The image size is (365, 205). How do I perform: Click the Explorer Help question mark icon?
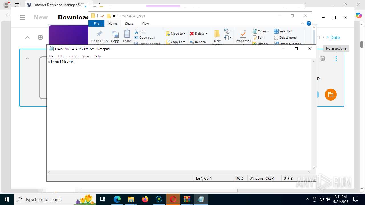pyautogui.click(x=309, y=23)
